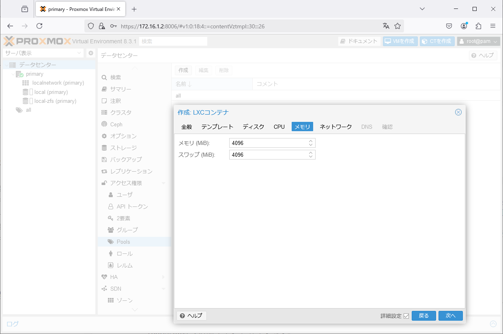
Task: Switch to the 全般 tab
Action: [187, 127]
